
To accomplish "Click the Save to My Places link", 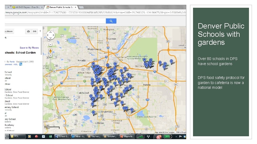I will [x=29, y=48].
